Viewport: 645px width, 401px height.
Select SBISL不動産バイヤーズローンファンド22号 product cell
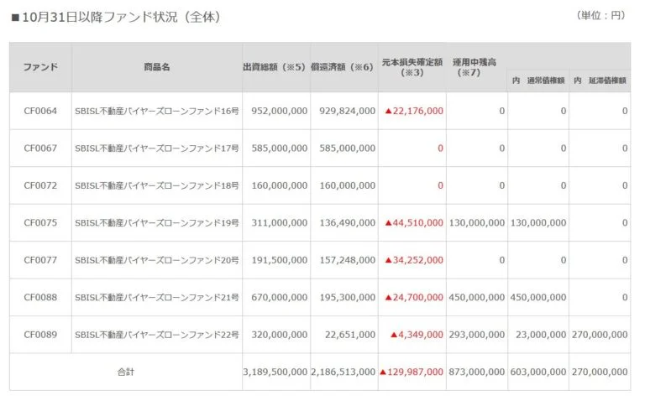157,335
